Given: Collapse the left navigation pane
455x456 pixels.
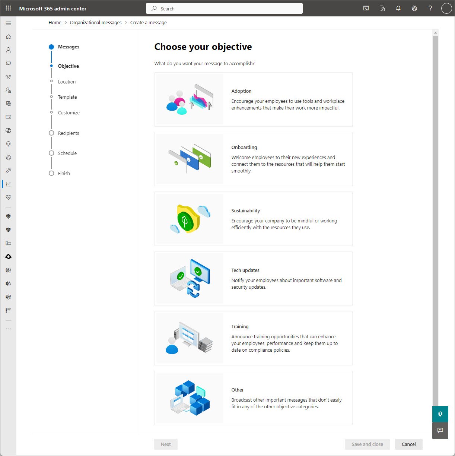Looking at the screenshot, I should [8, 23].
